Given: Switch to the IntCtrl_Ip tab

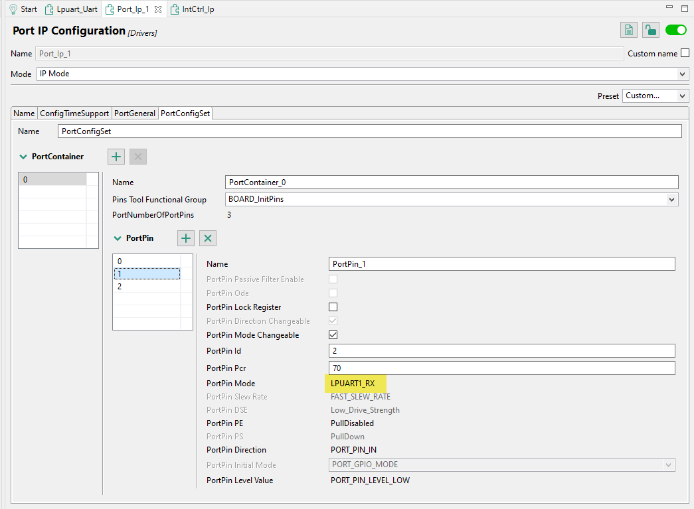Looking at the screenshot, I should click(193, 9).
